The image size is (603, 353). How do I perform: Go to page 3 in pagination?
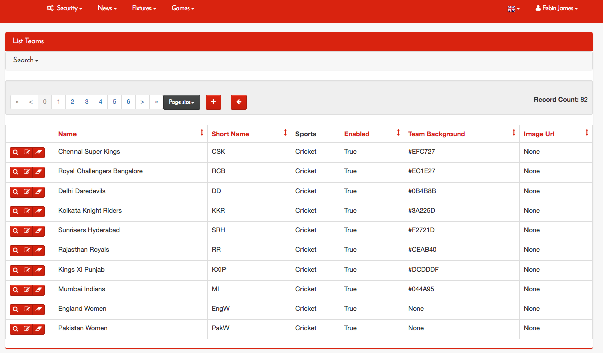pos(87,102)
